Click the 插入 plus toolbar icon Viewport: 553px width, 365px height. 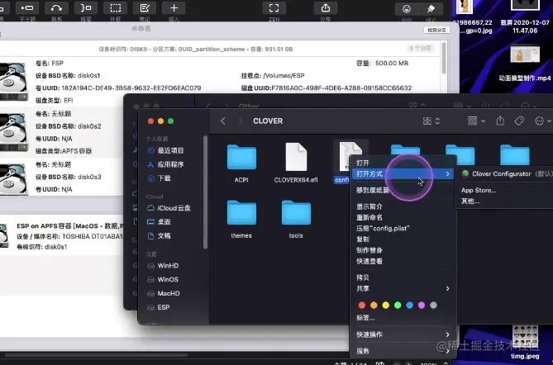[x=174, y=8]
